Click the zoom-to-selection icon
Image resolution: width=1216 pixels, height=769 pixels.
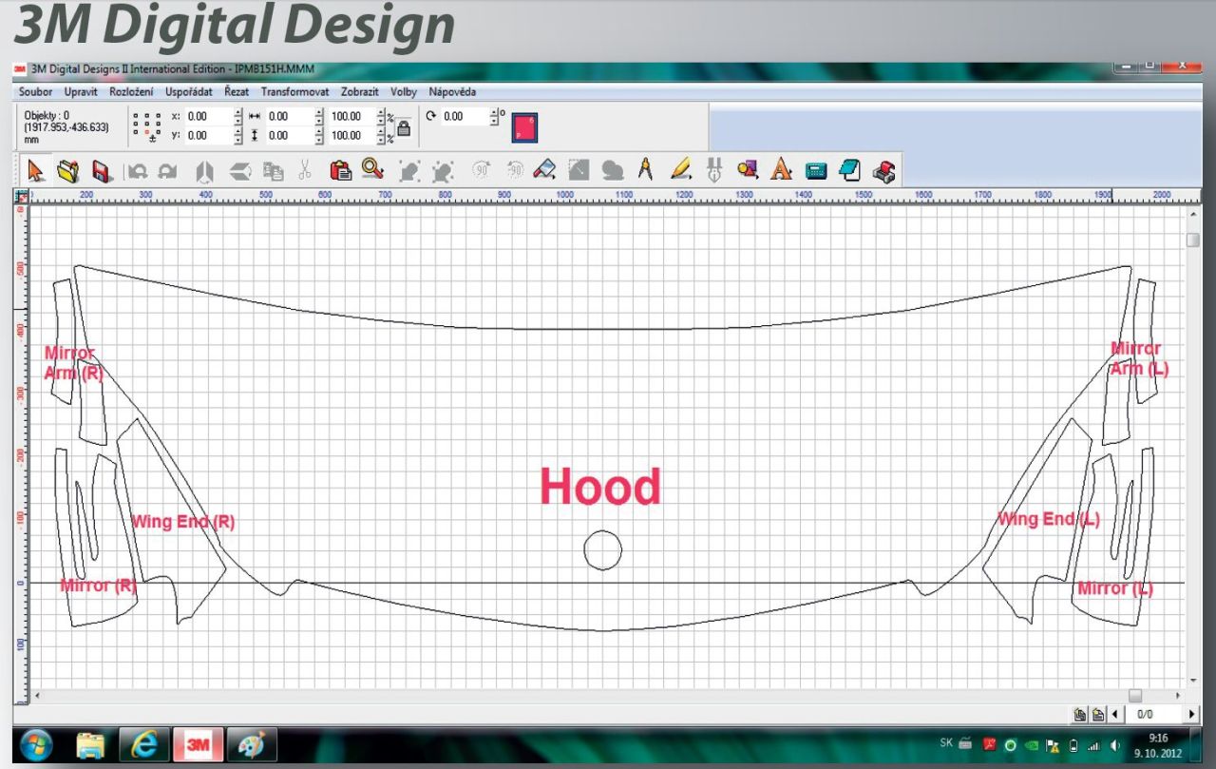[x=409, y=172]
